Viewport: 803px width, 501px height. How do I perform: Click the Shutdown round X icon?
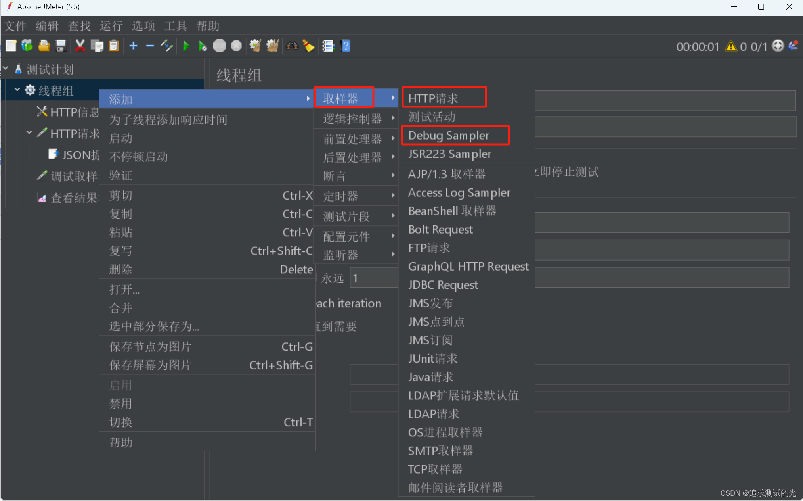[236, 46]
